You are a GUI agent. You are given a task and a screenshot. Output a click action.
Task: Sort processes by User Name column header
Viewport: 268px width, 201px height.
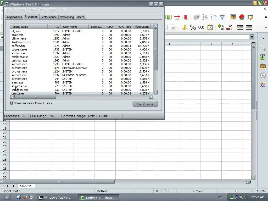point(75,27)
